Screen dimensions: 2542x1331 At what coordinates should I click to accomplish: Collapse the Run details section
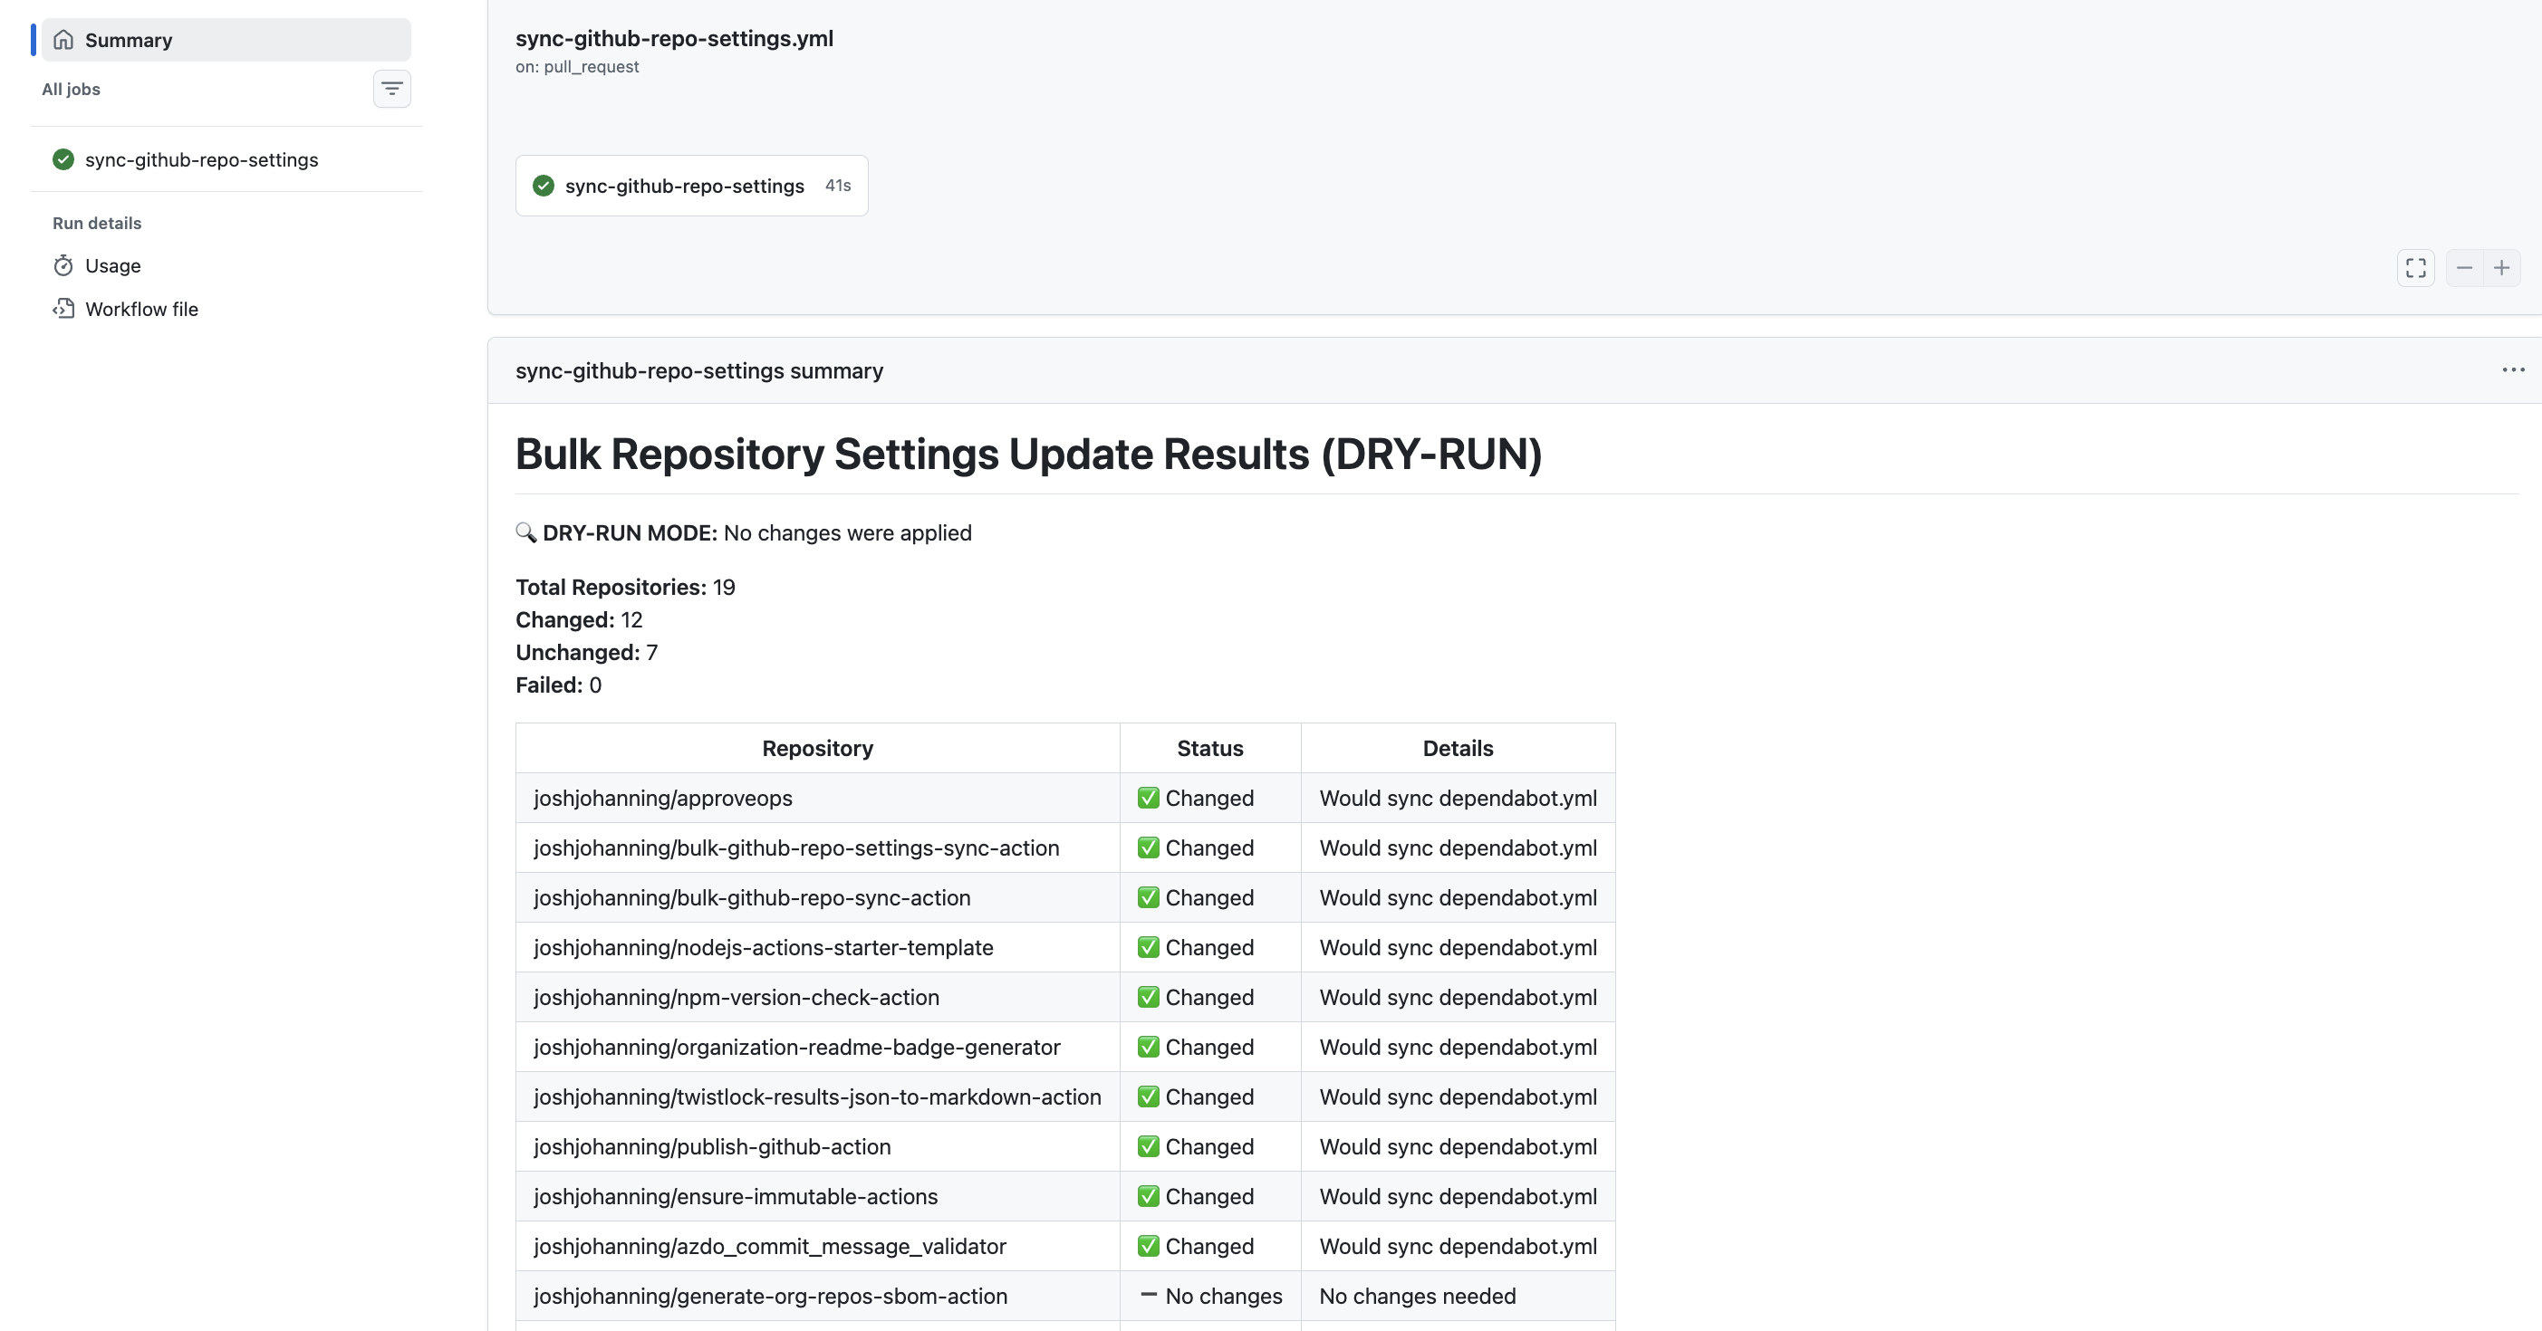click(x=96, y=222)
